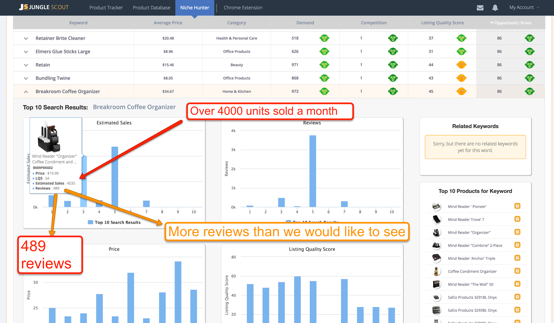The height and width of the screenshot is (323, 554).
Task: Sort table by Average Price header
Action: 168,23
